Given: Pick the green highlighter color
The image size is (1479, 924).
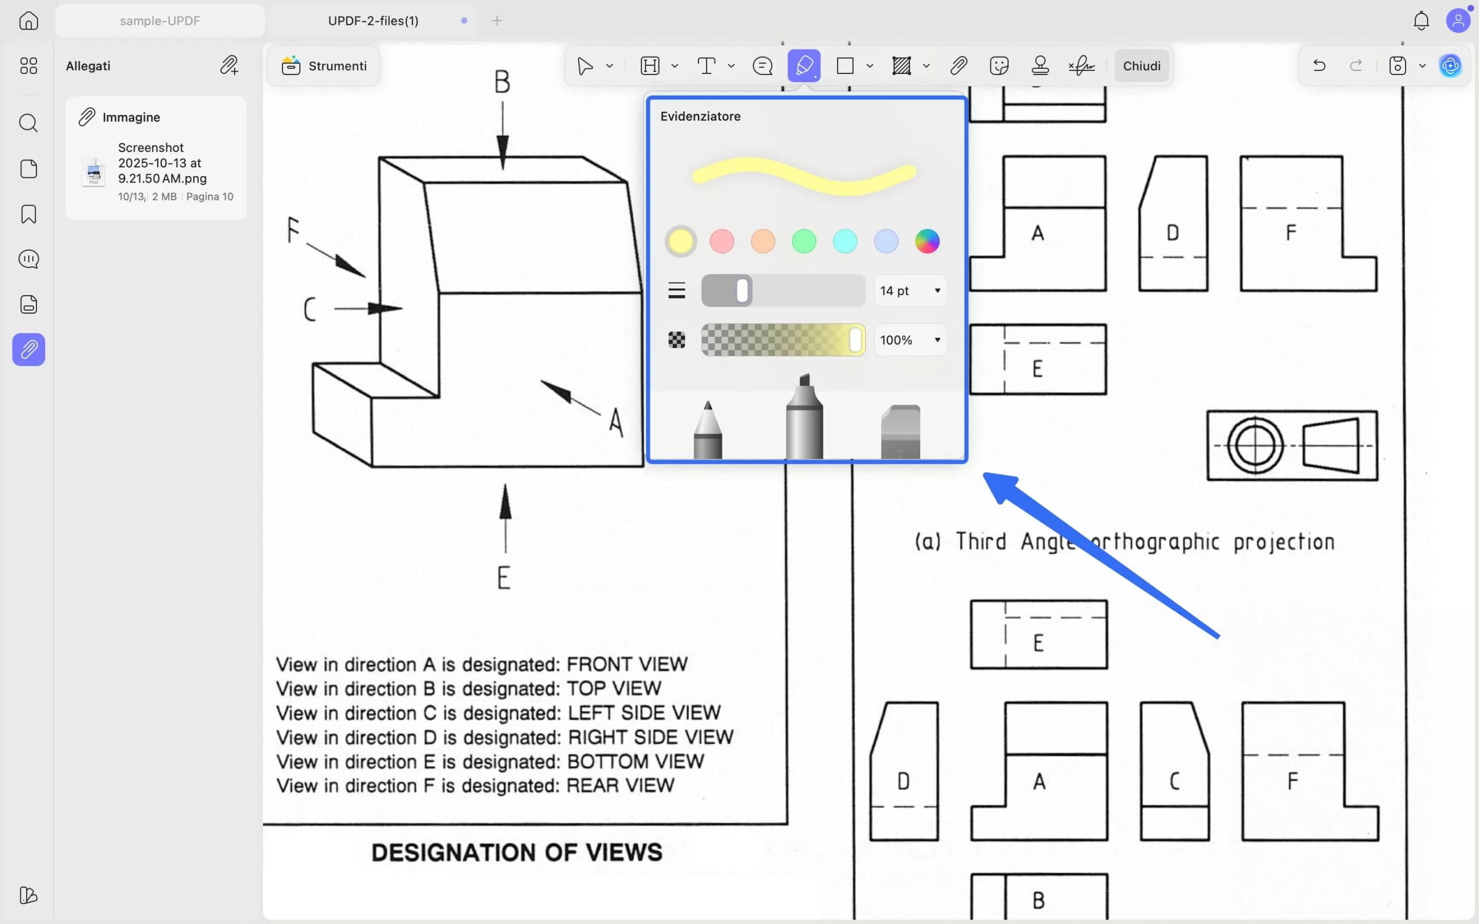Looking at the screenshot, I should (804, 241).
